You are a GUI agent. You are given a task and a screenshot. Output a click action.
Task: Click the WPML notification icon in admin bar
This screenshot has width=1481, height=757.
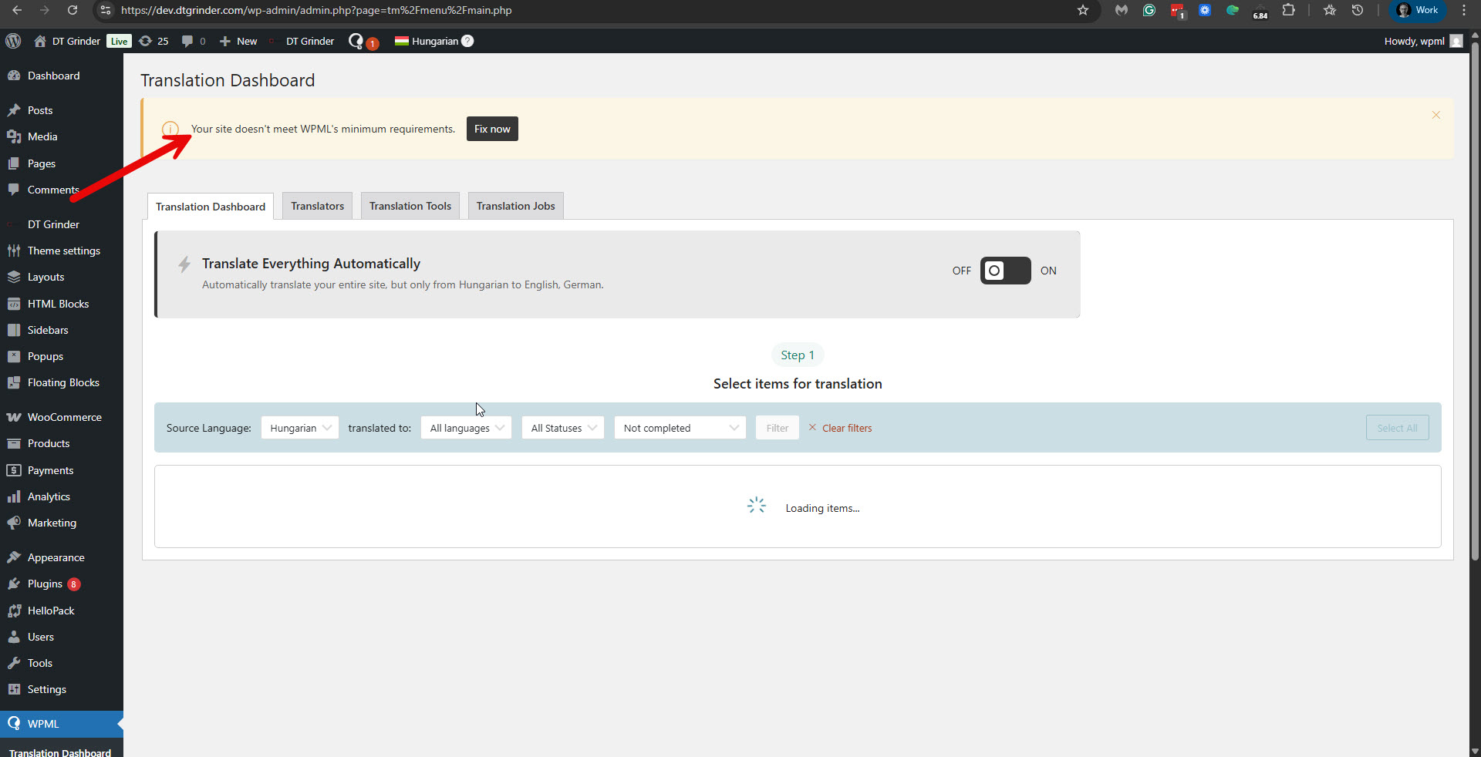tap(356, 41)
